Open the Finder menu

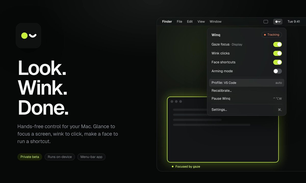coord(167,22)
